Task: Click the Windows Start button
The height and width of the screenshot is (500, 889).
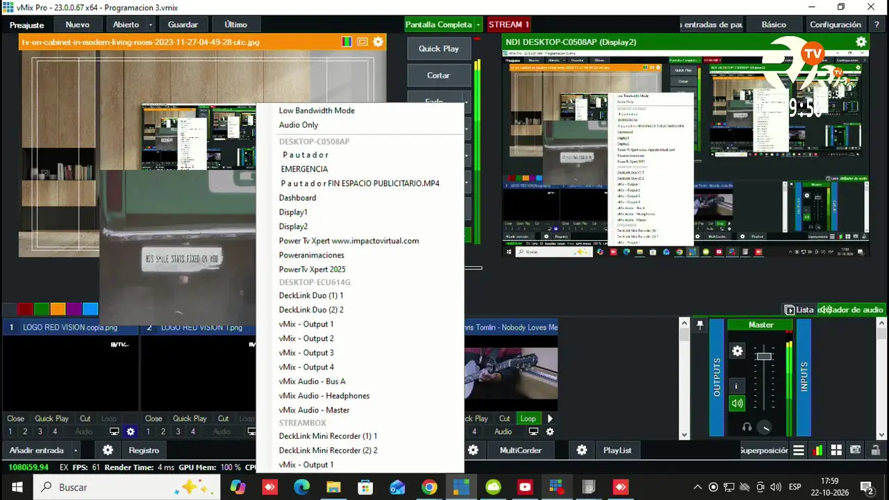Action: click(17, 487)
